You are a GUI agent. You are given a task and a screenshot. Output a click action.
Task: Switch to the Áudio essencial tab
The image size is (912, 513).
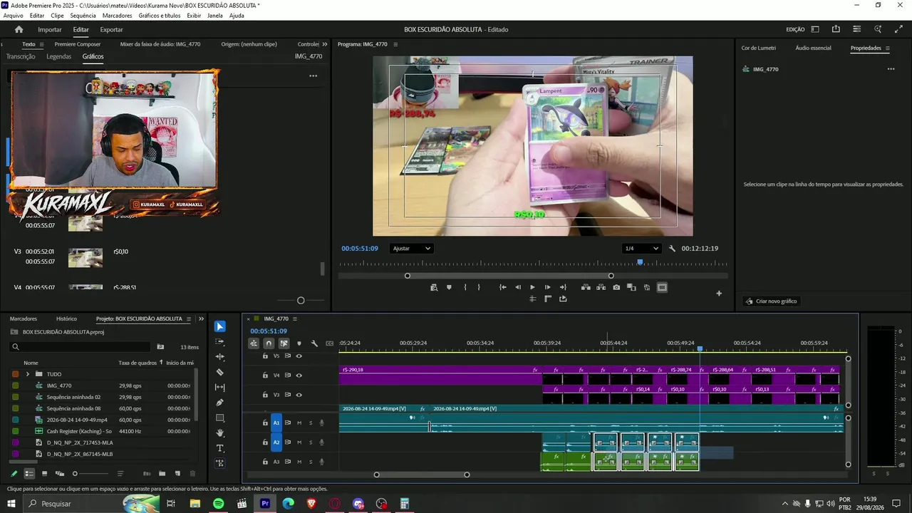[813, 48]
